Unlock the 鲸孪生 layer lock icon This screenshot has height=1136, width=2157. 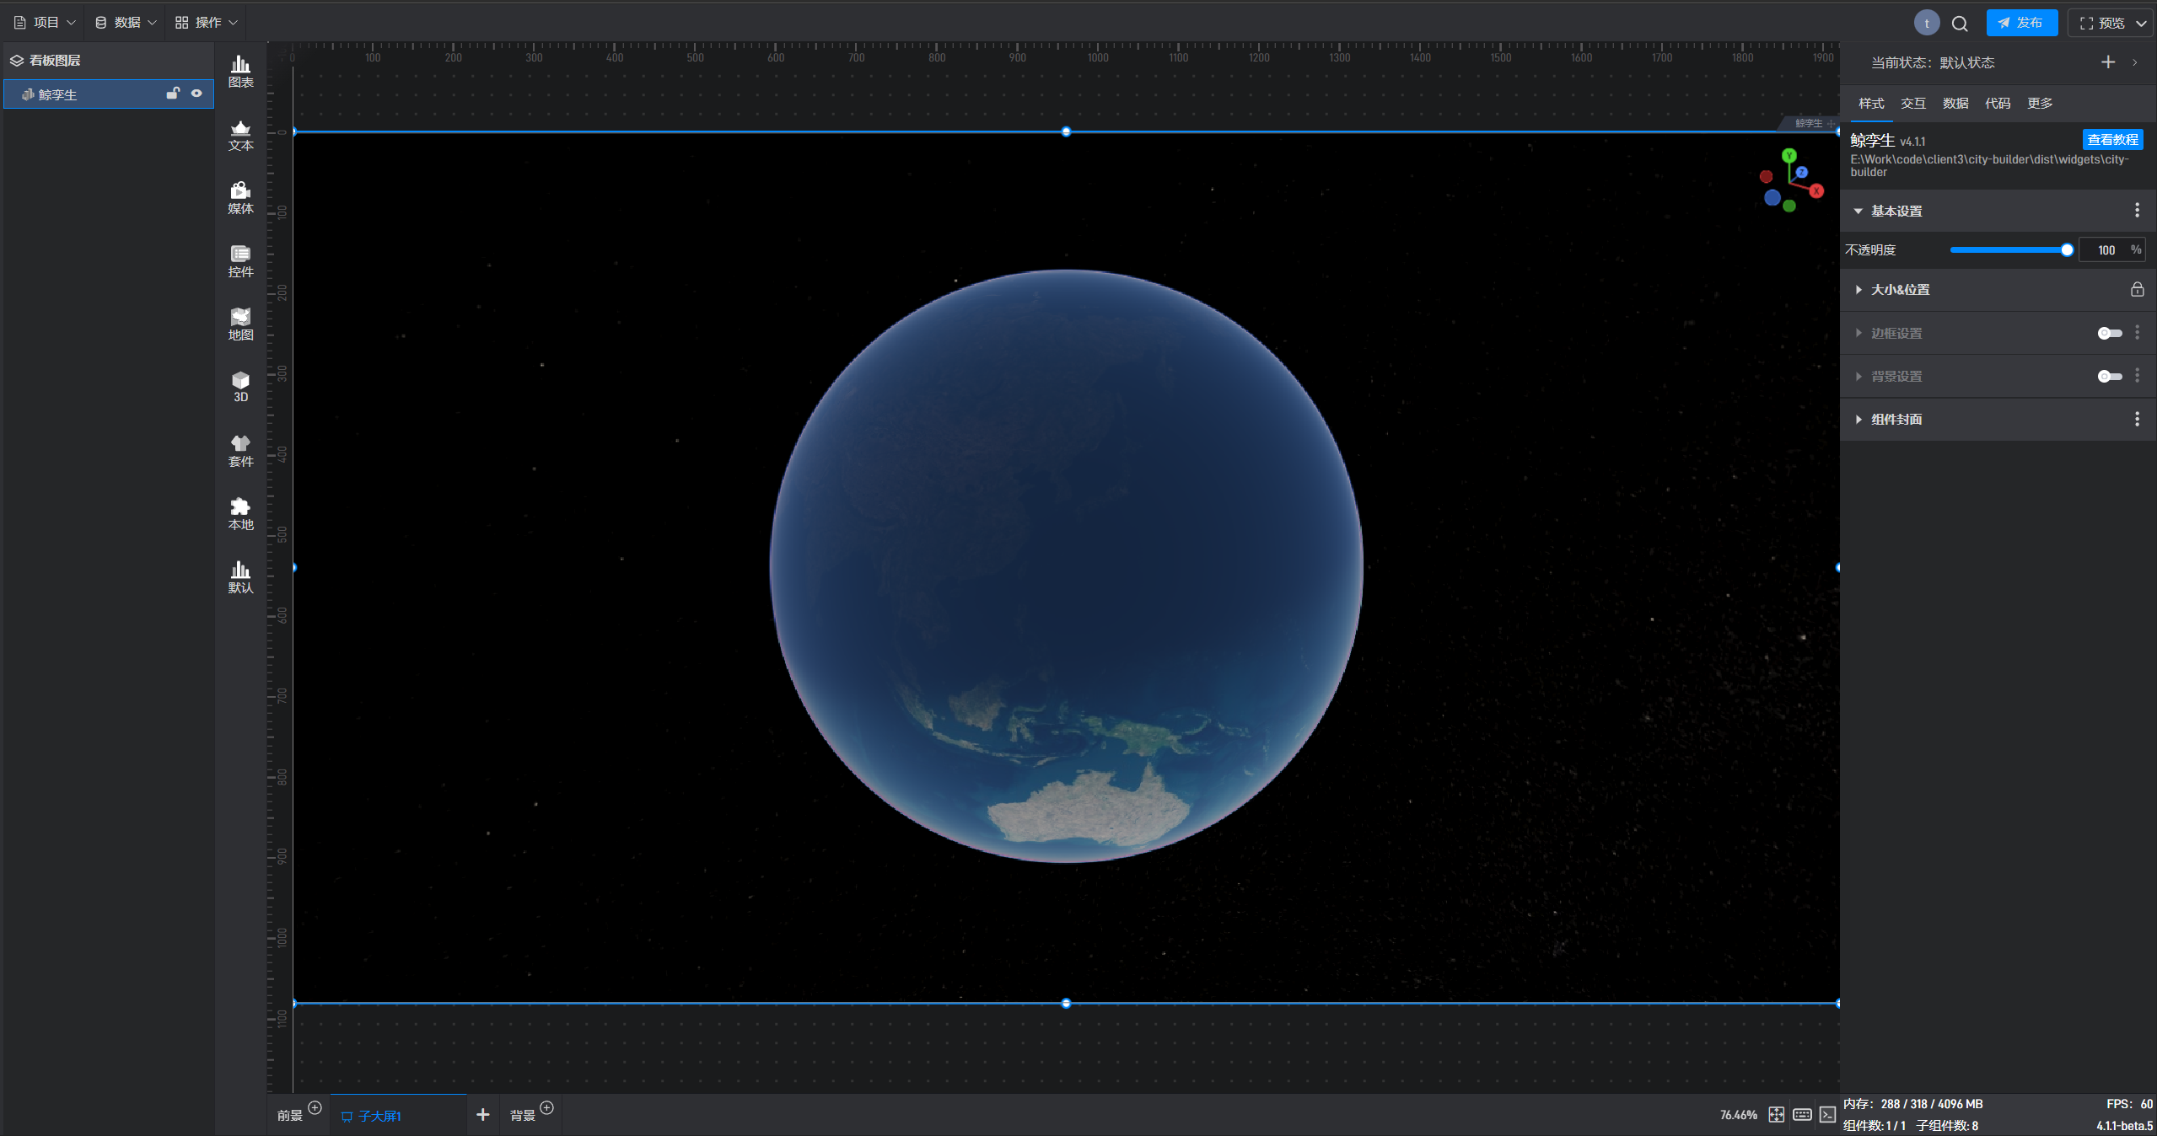[x=173, y=94]
